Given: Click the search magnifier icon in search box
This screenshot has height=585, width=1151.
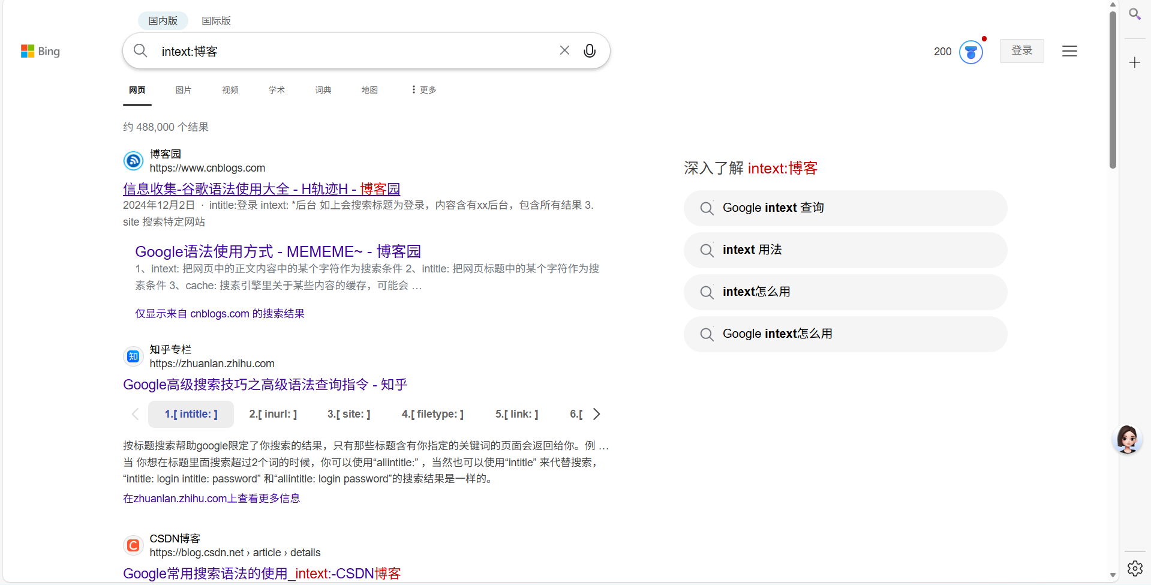Looking at the screenshot, I should (140, 51).
